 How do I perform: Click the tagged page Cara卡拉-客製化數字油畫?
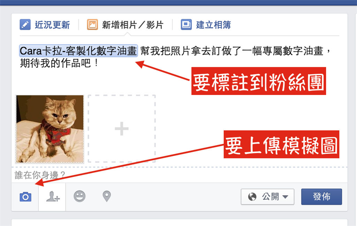78,51
